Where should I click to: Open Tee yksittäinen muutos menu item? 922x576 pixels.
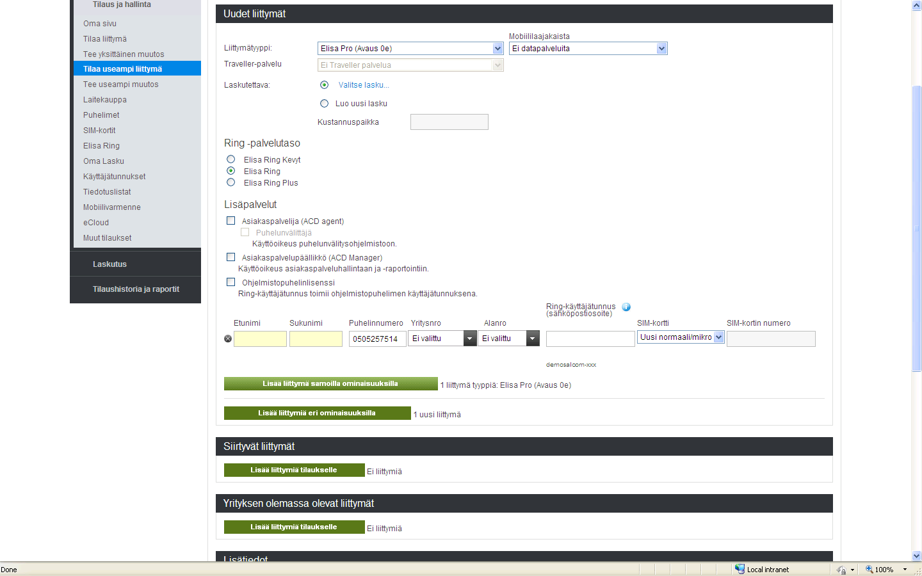pyautogui.click(x=124, y=54)
